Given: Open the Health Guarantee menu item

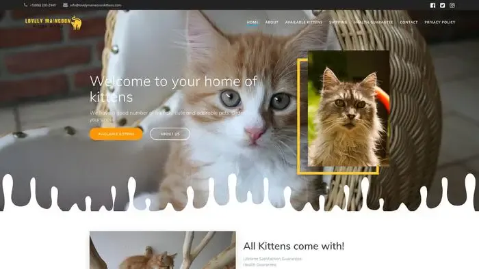Looking at the screenshot, I should 374,23.
